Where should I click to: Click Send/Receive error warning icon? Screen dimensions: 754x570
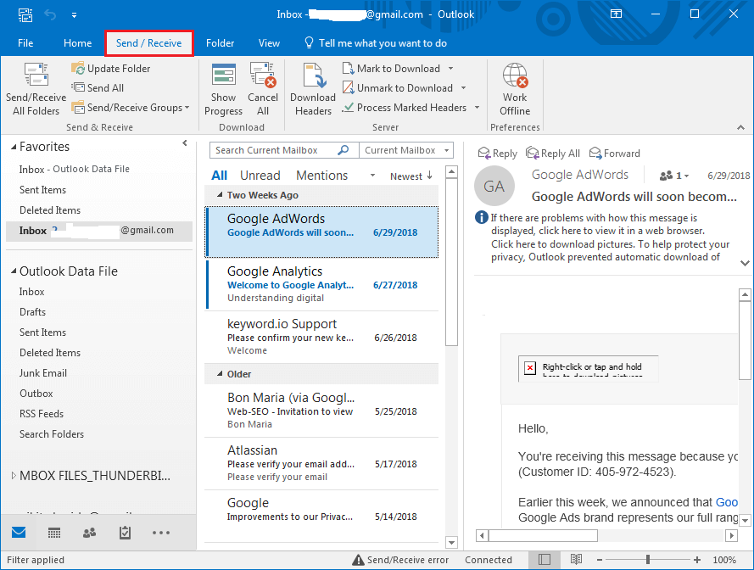(x=358, y=560)
